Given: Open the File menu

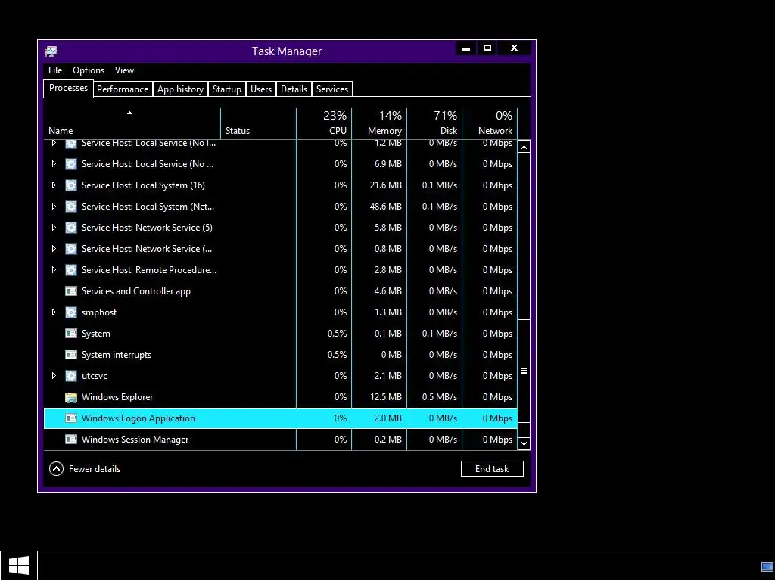Looking at the screenshot, I should 55,70.
